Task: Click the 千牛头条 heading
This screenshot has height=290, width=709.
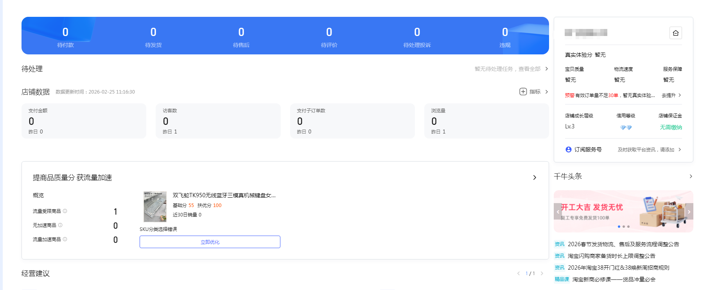Action: pyautogui.click(x=568, y=177)
